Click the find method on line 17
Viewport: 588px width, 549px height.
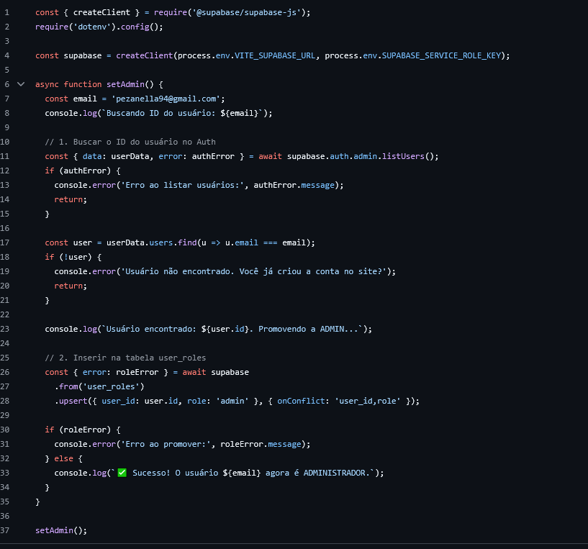coord(187,242)
